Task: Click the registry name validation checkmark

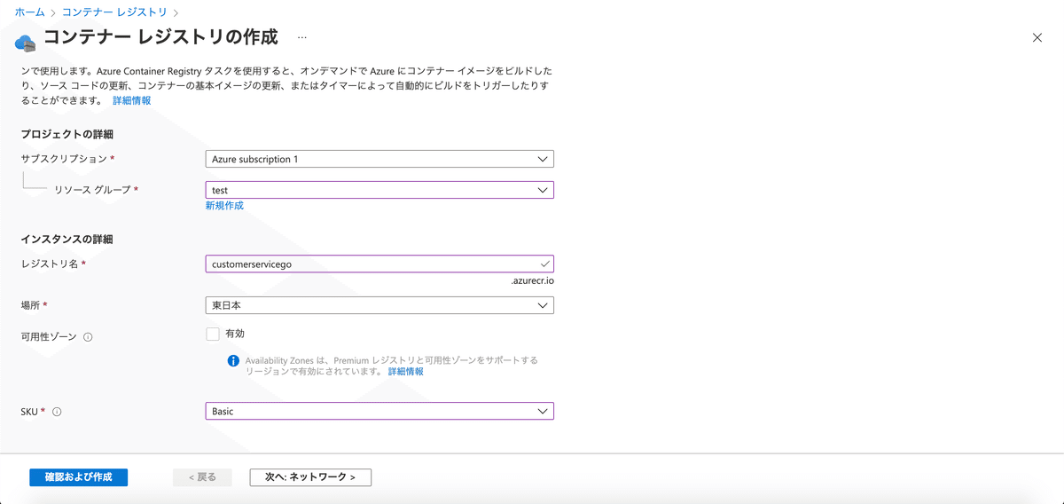Action: click(544, 264)
